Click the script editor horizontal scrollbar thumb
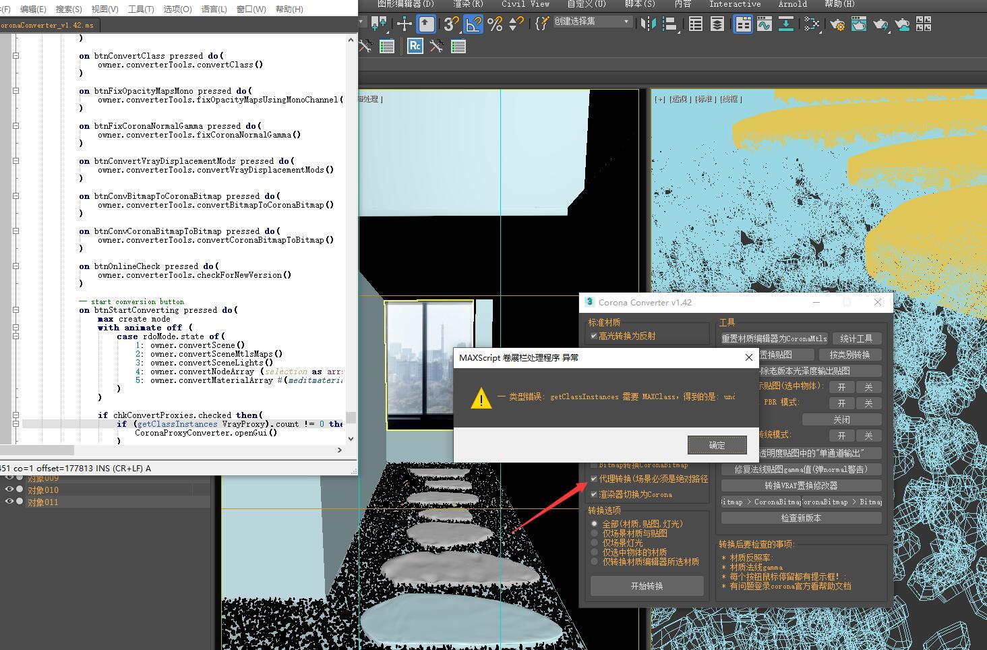 coord(37,450)
